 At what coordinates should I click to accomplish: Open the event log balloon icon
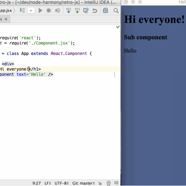point(116,183)
